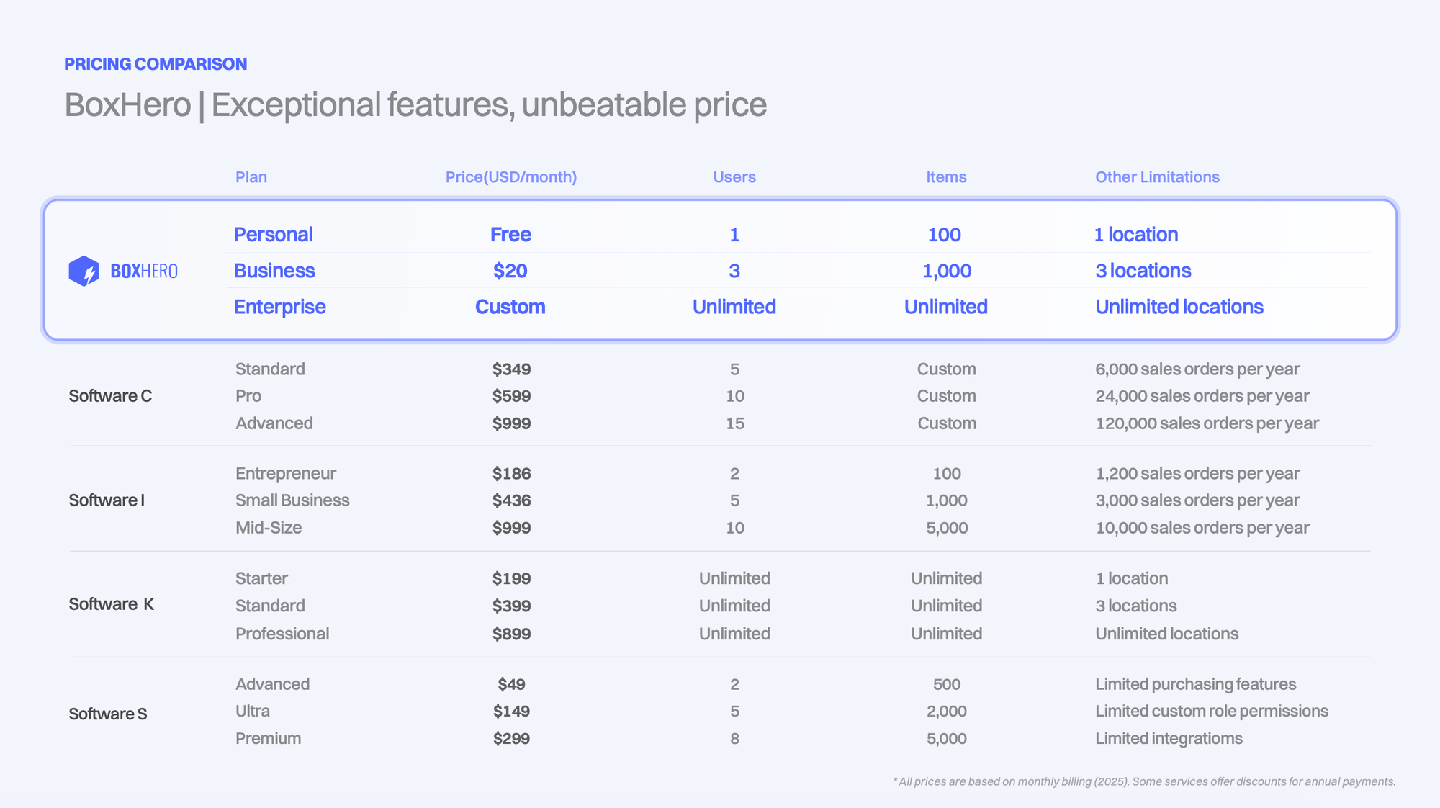Click the Unlimited locations Enterprise cell
The width and height of the screenshot is (1440, 808).
[1179, 307]
